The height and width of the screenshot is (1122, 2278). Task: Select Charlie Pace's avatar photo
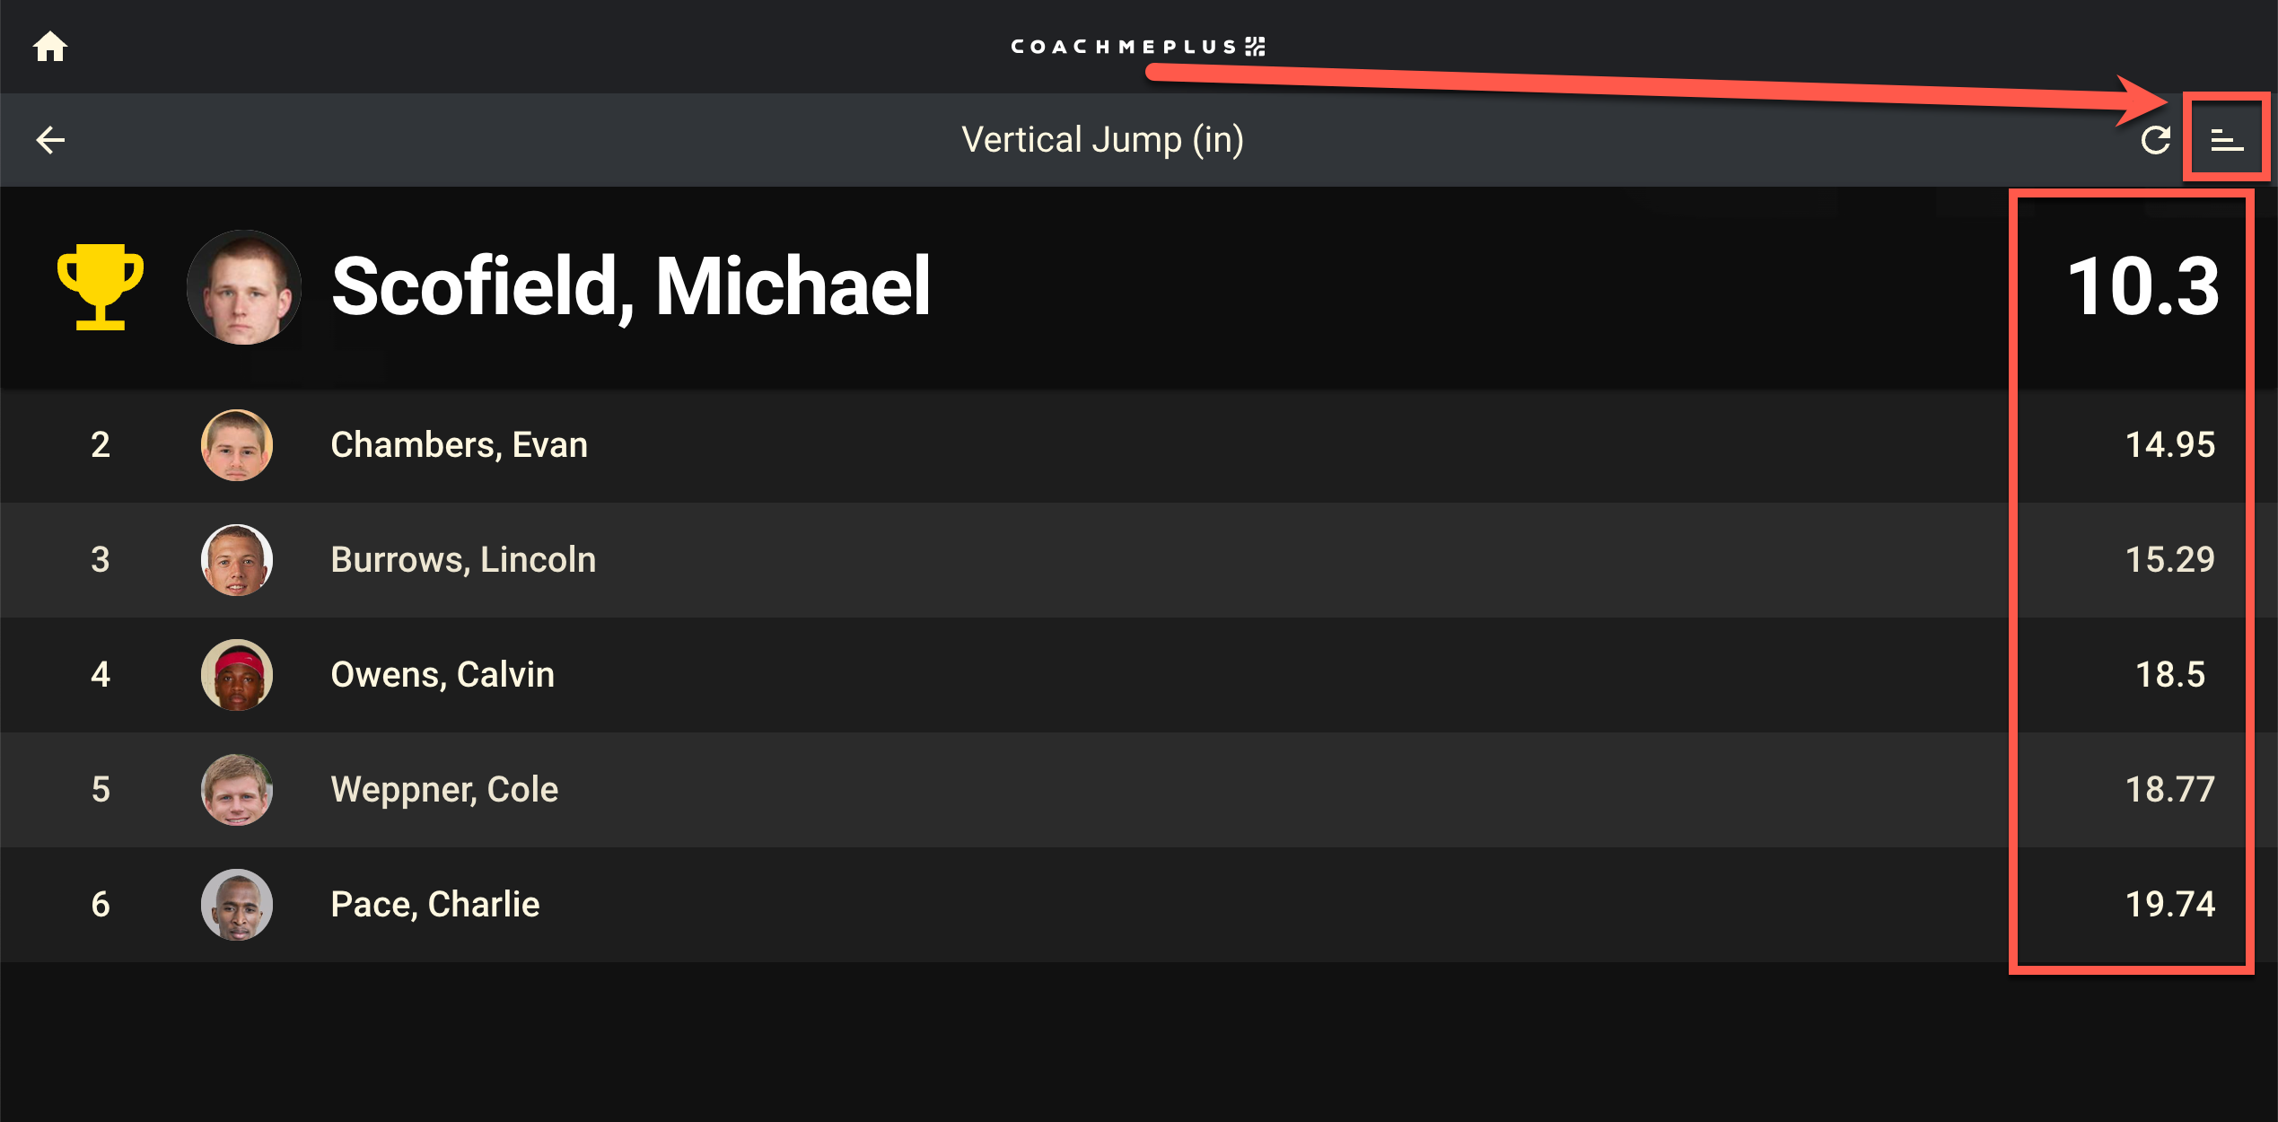click(237, 905)
